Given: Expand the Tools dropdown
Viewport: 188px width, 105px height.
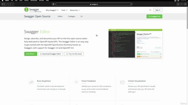Looking at the screenshot, I should [x=64, y=10].
